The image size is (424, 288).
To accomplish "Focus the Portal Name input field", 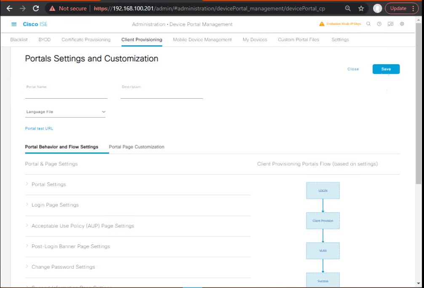I will [x=66, y=94].
